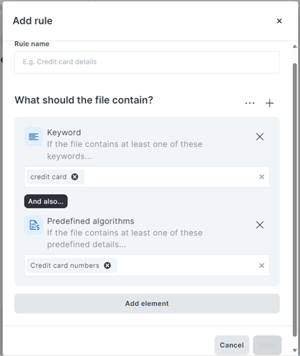Click the scrollbar down arrow
300x356 pixels.
click(294, 350)
